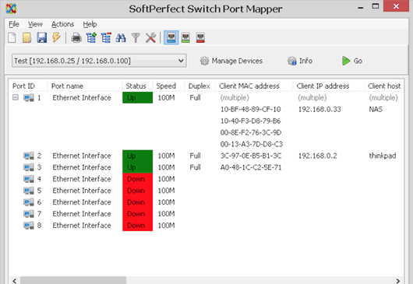Click the New document toolbar icon
This screenshot has width=413, height=284.
(12, 37)
